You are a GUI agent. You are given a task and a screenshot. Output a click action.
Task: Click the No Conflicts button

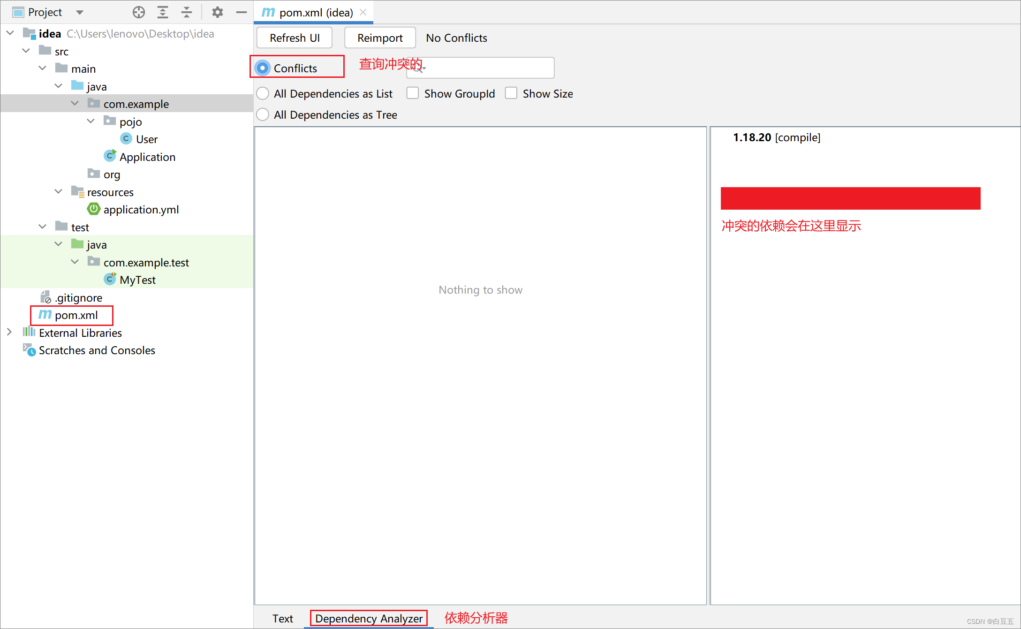tap(456, 37)
